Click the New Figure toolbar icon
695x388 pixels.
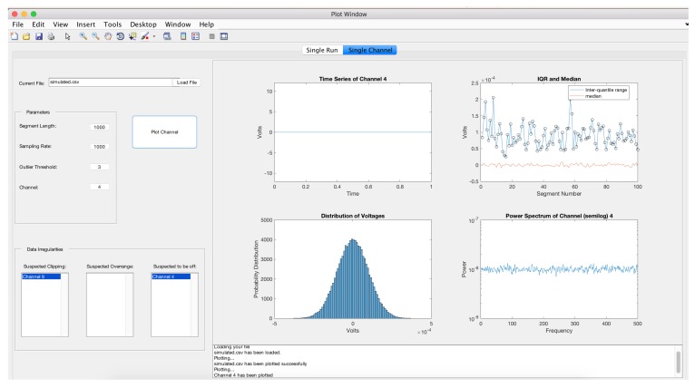tap(15, 36)
